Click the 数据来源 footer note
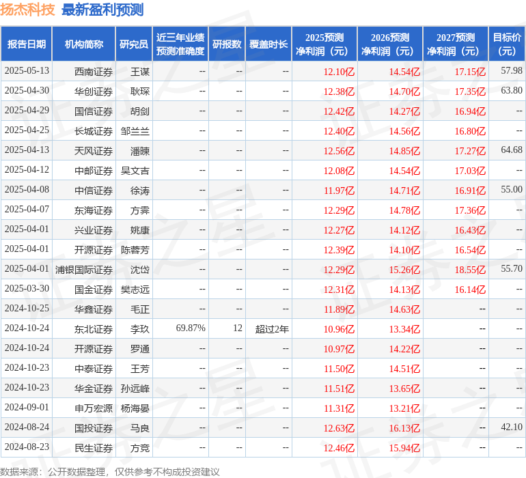Image resolution: width=526 pixels, height=478 pixels. click(x=110, y=472)
